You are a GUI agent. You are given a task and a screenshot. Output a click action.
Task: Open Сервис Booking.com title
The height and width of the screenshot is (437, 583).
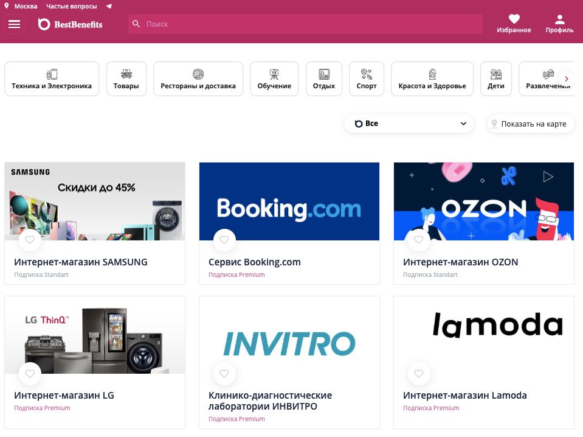[x=255, y=262]
